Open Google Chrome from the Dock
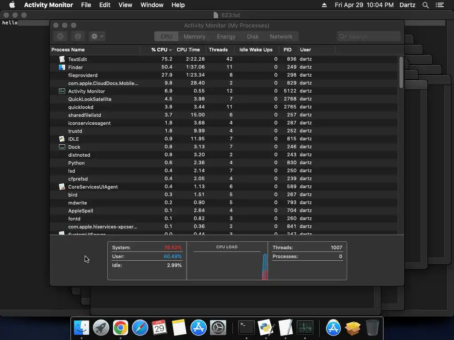Screen dimensions: 454x340 pos(121,328)
